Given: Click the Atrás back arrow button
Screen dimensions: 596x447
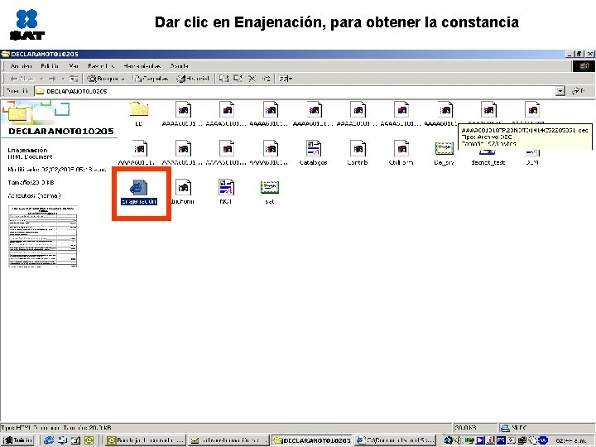Looking at the screenshot, I should point(22,79).
